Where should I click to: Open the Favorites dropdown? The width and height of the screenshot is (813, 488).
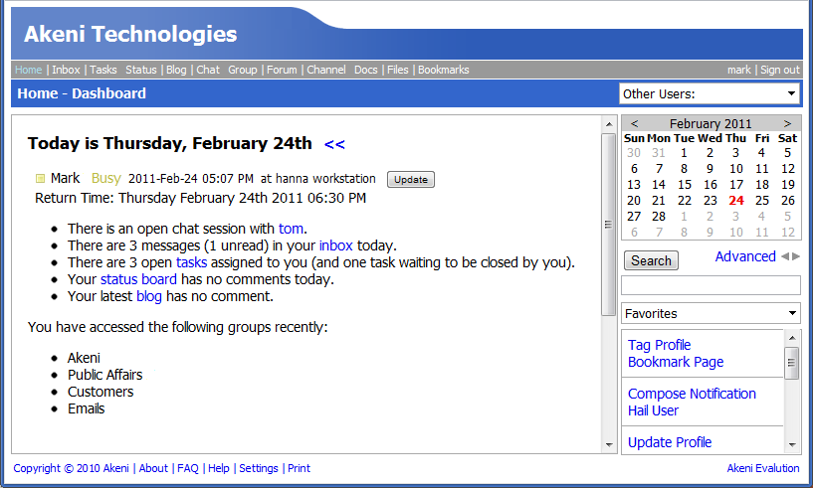point(711,313)
